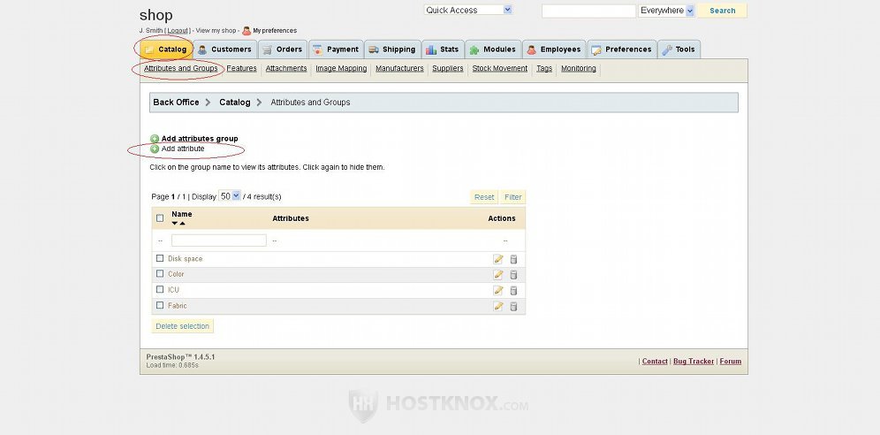Click the Filter button above the table
880x435 pixels.
pyautogui.click(x=512, y=197)
